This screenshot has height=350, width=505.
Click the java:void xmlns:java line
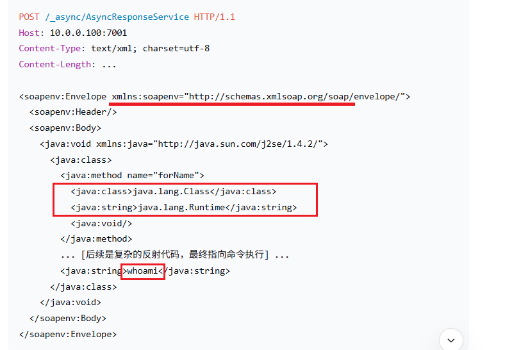click(x=184, y=144)
